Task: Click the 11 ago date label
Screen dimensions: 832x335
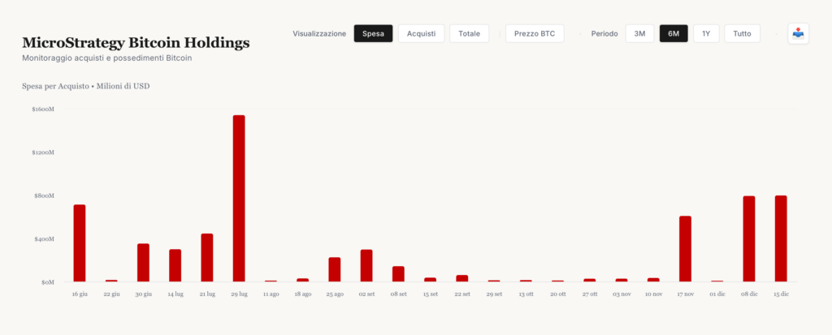Action: click(271, 294)
